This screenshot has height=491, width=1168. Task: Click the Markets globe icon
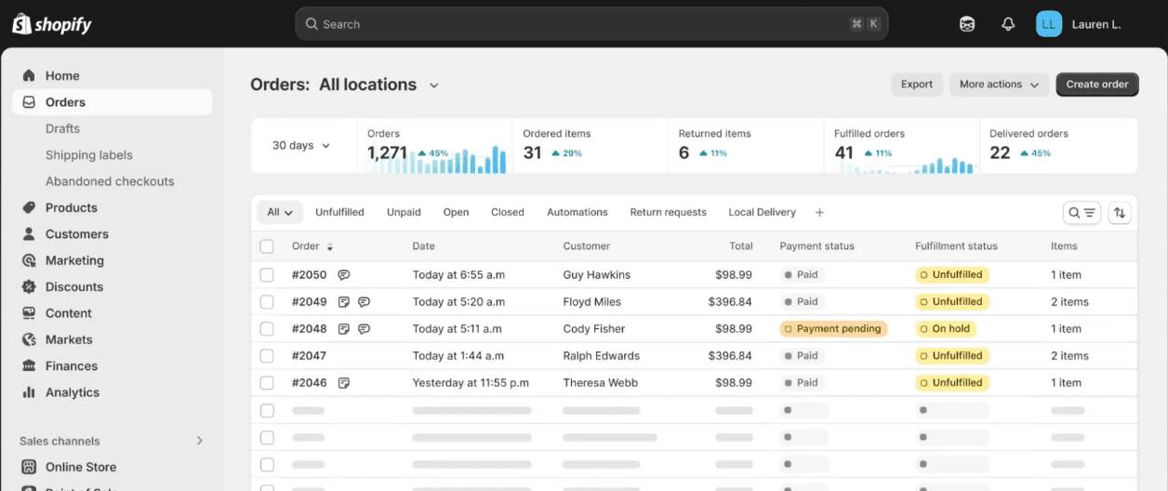(29, 339)
